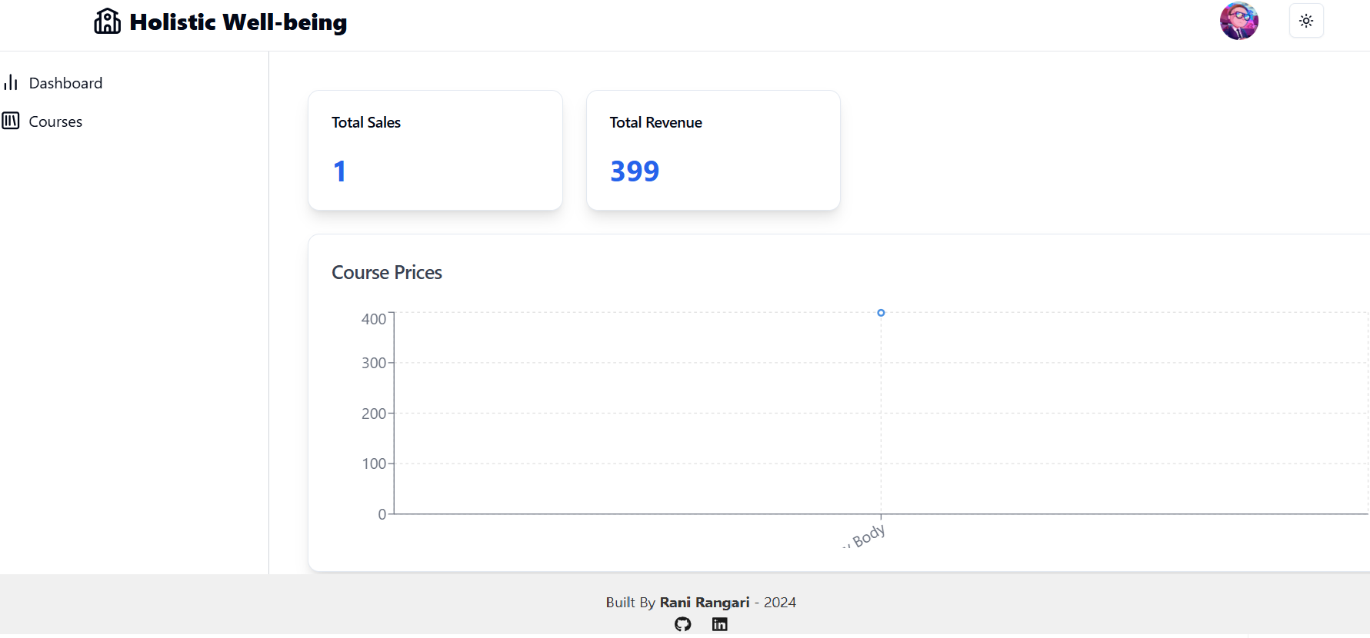The width and height of the screenshot is (1370, 638).
Task: Click the Holistic Well-being site title
Action: pos(238,22)
